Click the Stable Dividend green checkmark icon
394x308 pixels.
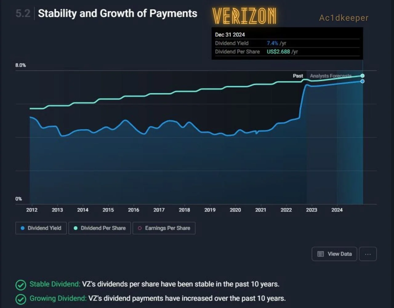tap(21, 285)
